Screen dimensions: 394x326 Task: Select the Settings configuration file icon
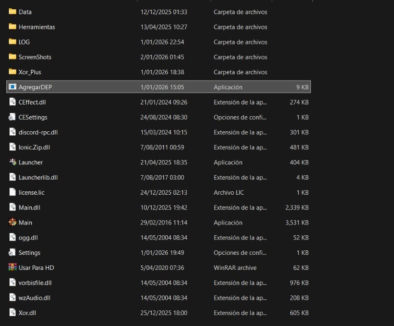coord(13,253)
